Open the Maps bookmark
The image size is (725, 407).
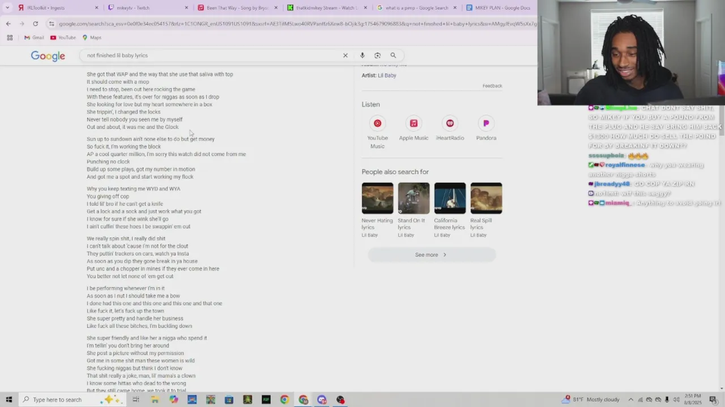coord(92,37)
